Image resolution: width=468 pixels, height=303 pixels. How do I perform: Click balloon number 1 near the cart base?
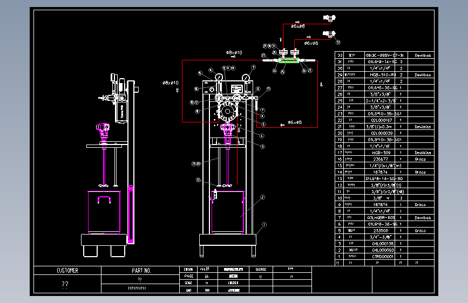(x=264, y=225)
